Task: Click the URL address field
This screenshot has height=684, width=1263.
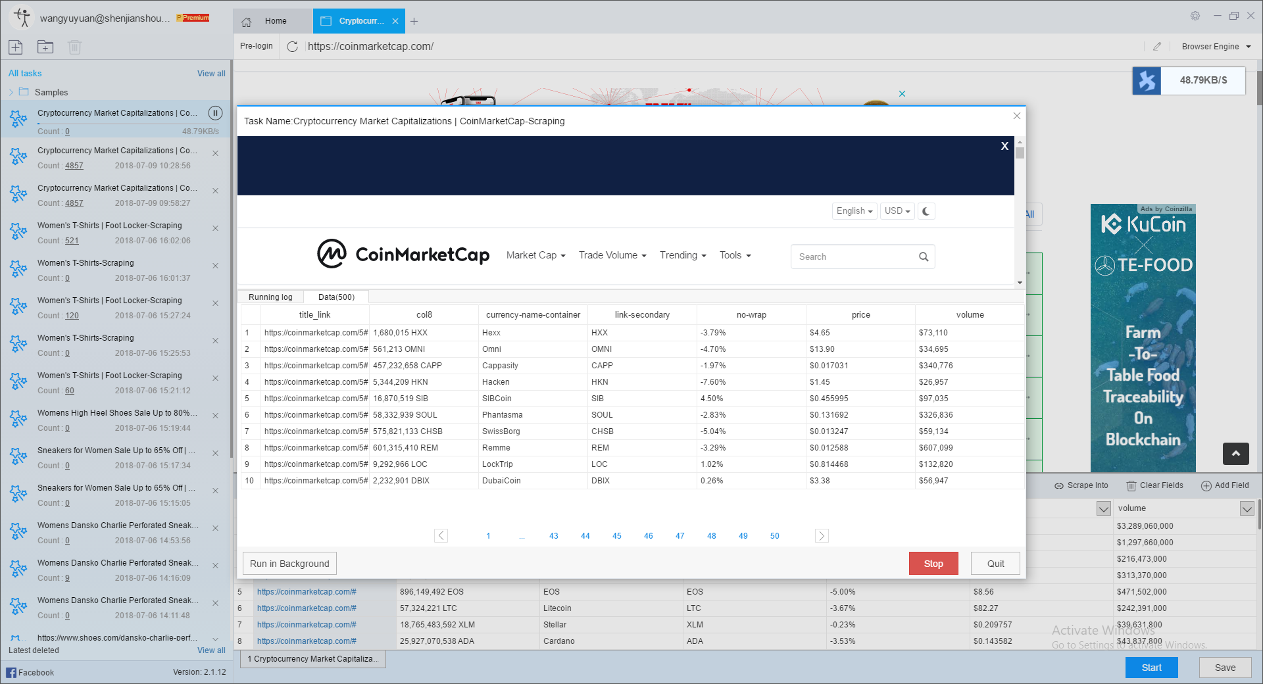Action: [724, 47]
